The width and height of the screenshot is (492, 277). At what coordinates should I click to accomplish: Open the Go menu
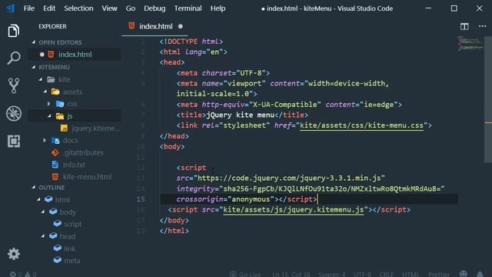pos(131,8)
